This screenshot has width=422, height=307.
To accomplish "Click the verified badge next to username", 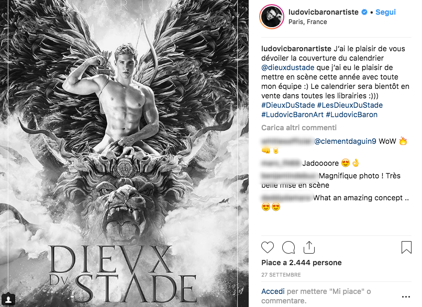I will pos(364,12).
